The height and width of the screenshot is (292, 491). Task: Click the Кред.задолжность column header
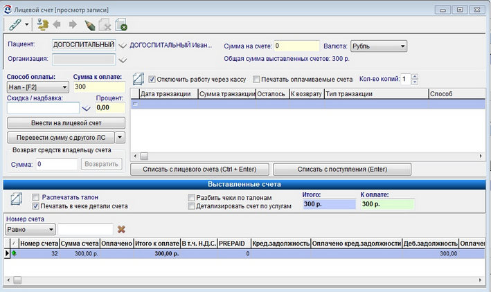pyautogui.click(x=281, y=244)
